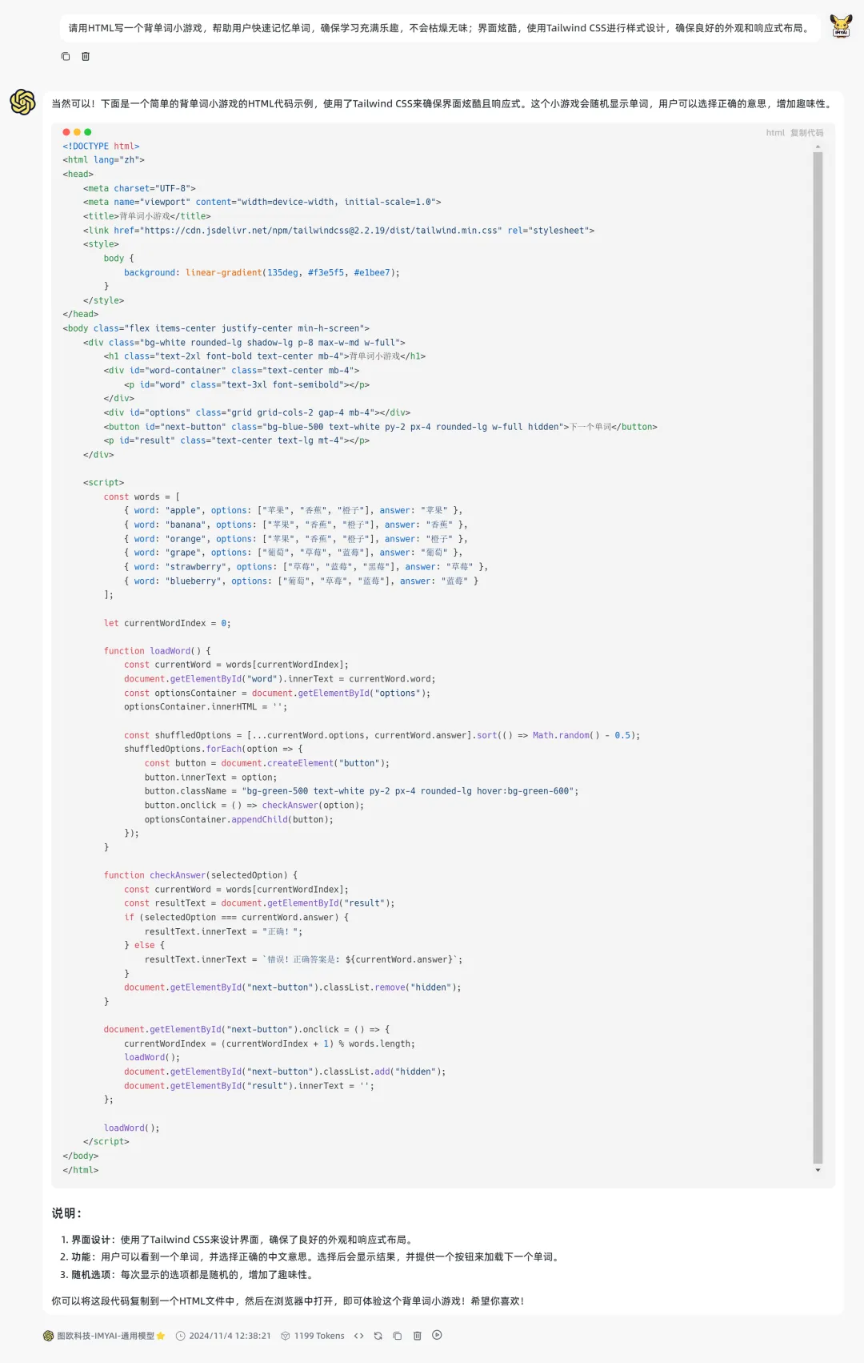Click the tailwind.min.css CDN link line in code

point(338,231)
